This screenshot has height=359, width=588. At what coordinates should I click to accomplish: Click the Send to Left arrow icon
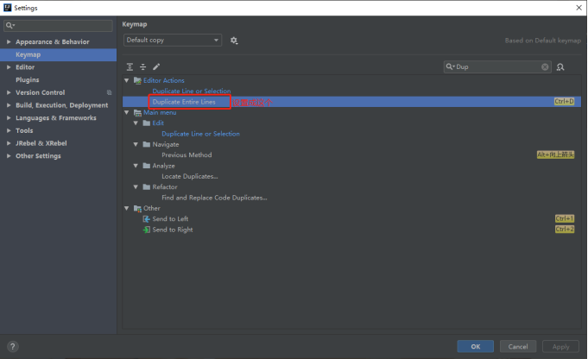click(147, 219)
